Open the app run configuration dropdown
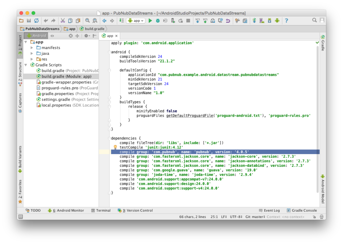 click(136, 21)
